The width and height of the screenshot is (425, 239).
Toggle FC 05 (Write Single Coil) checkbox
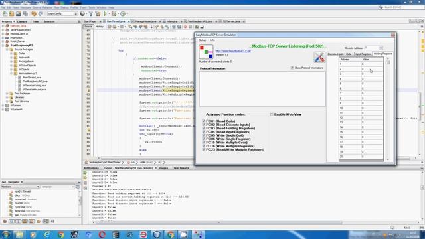[204, 135]
